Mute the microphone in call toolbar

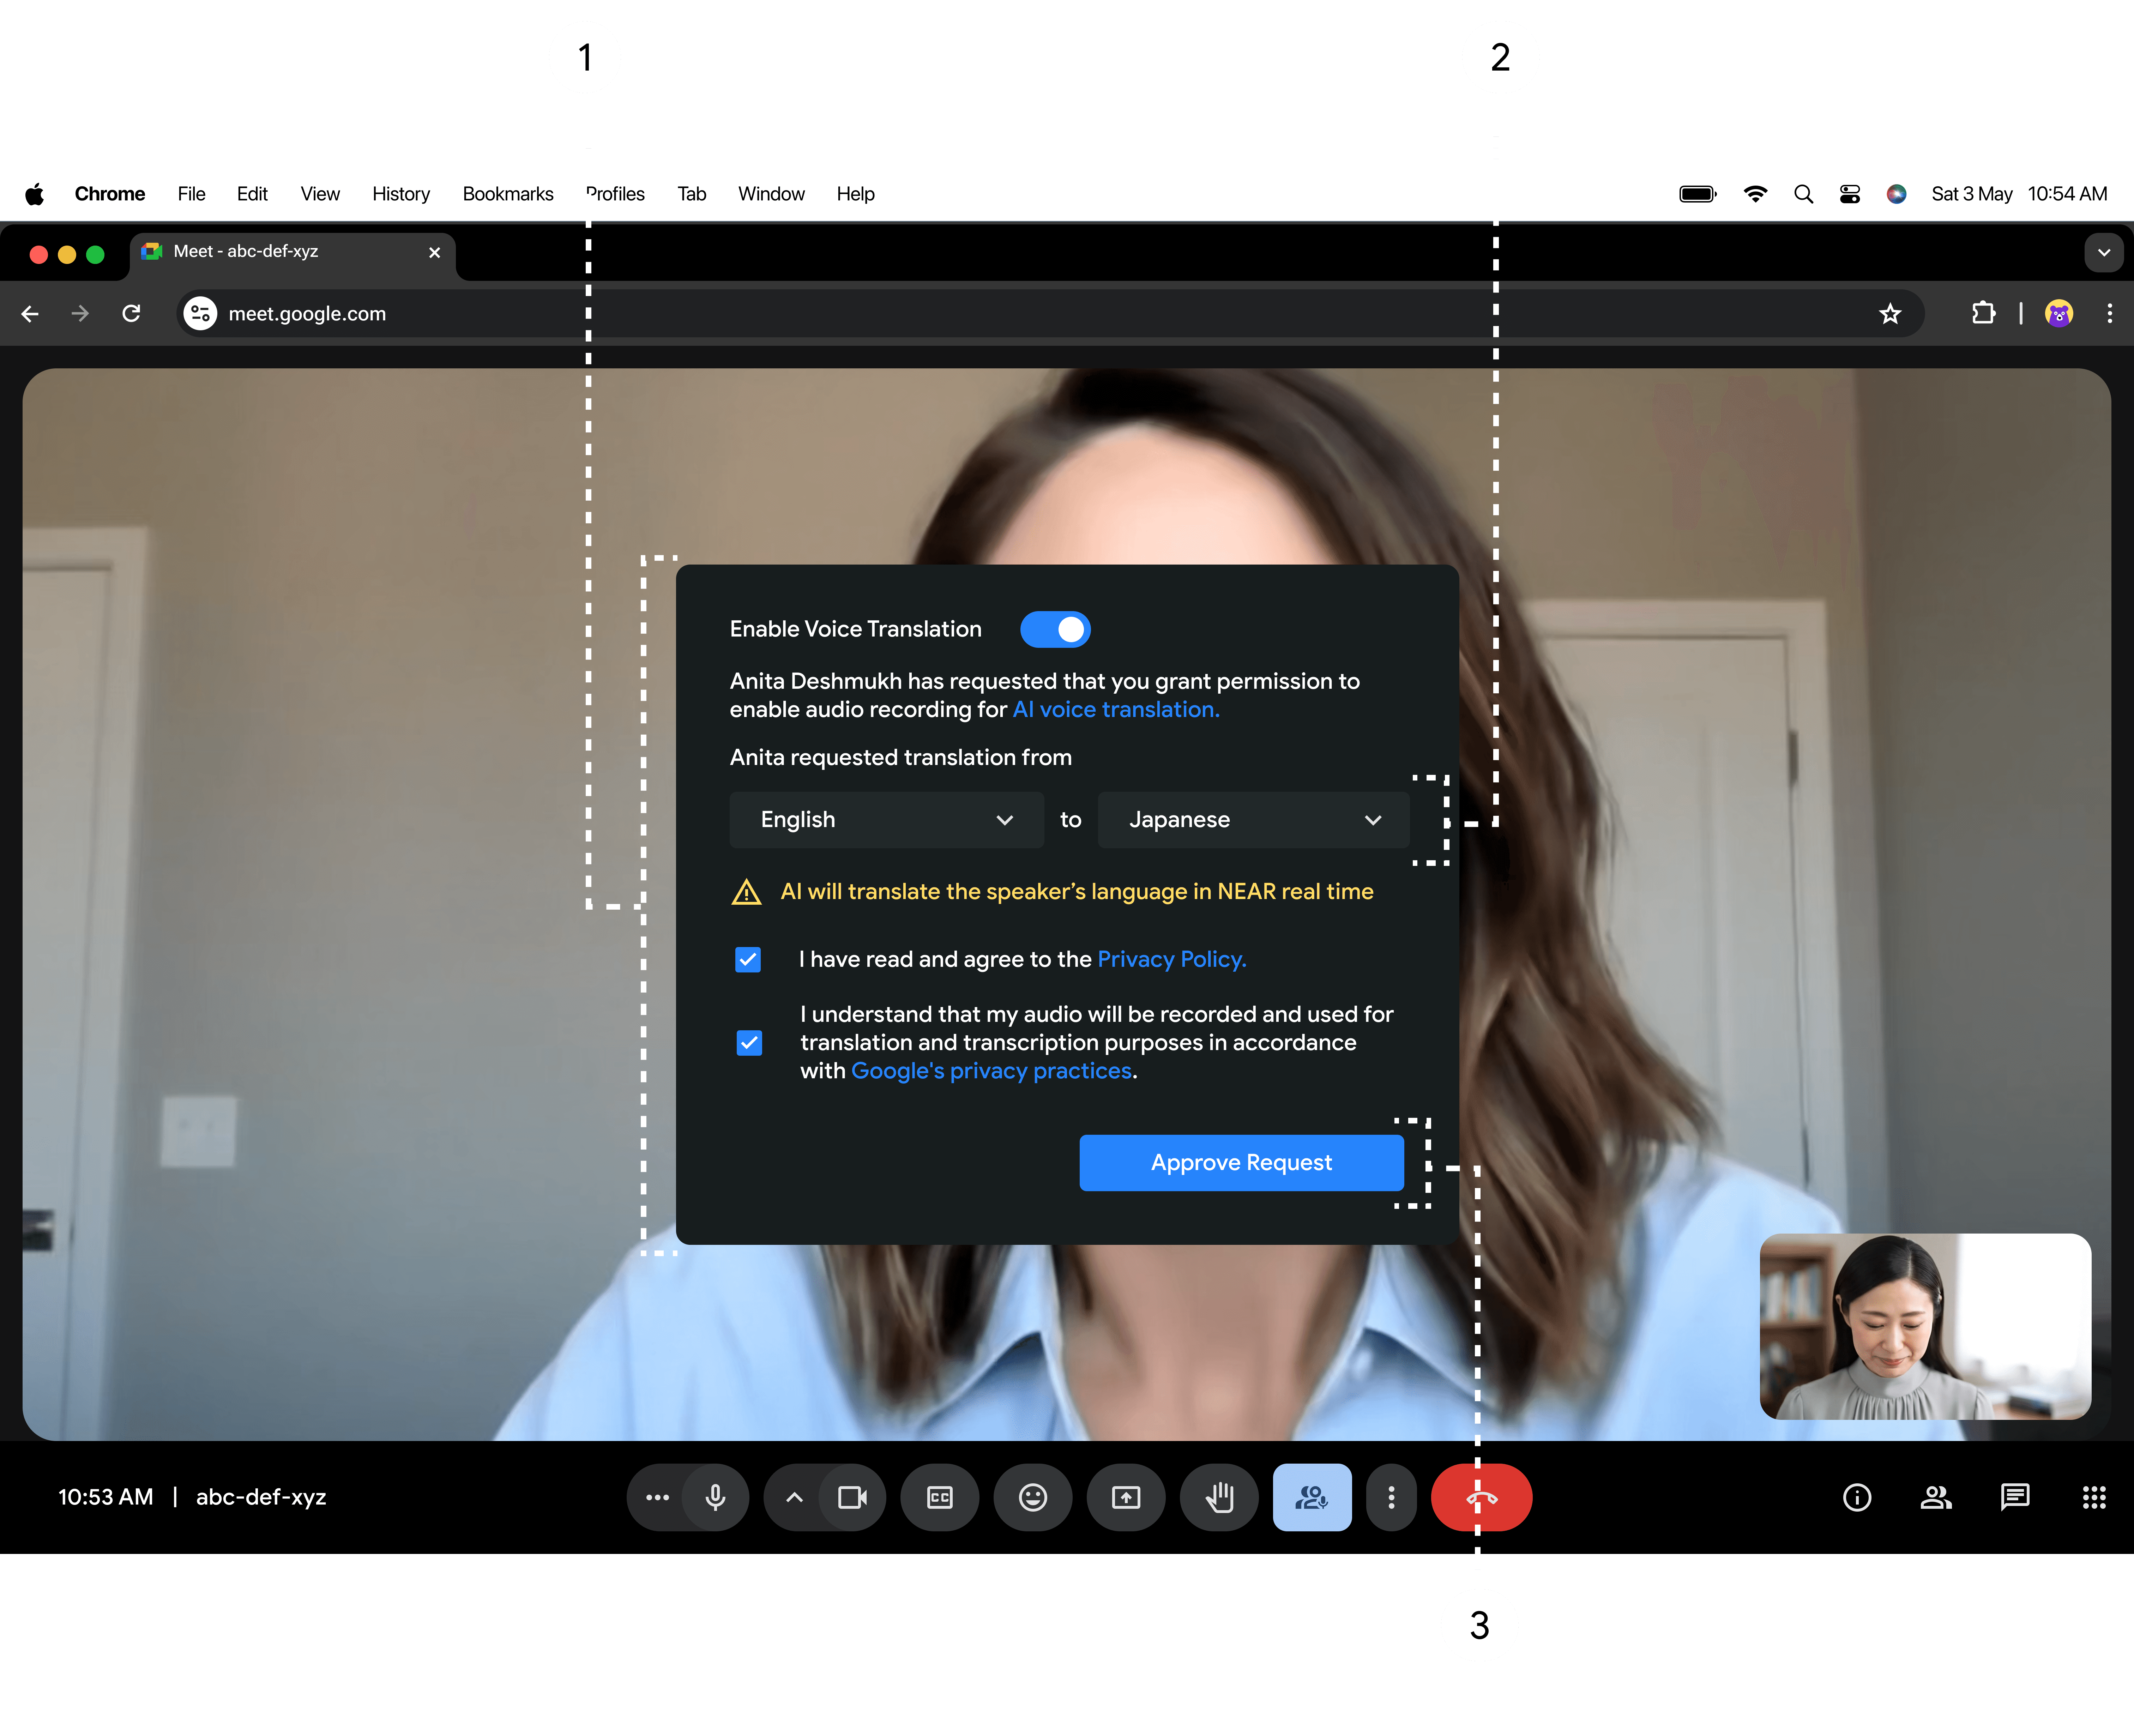coord(715,1497)
